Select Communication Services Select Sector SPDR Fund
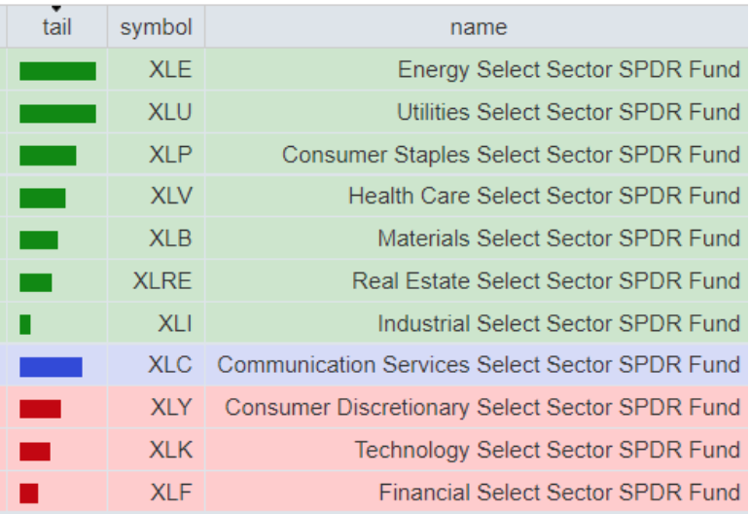 (x=479, y=365)
